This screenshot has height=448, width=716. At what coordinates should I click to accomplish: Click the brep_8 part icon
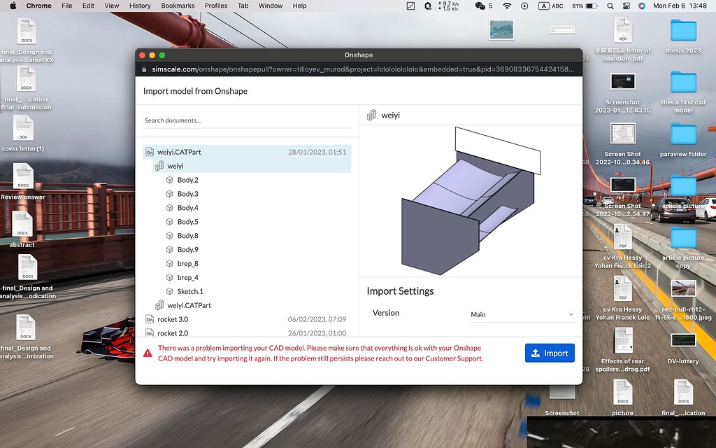click(x=169, y=263)
